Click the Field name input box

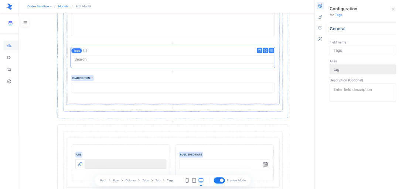(x=363, y=50)
